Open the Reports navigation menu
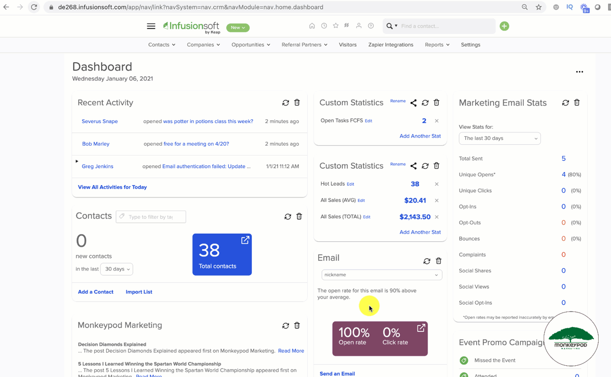Viewport: 611px width, 377px height. 437,45
